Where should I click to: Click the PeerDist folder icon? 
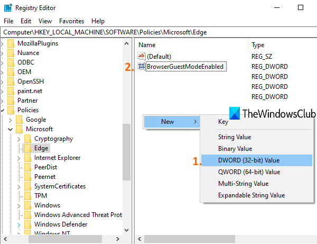tap(27, 167)
